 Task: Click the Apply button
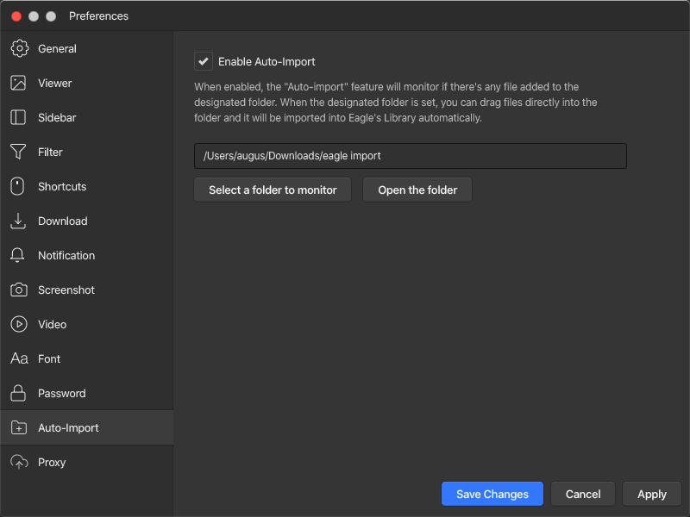[x=652, y=494]
